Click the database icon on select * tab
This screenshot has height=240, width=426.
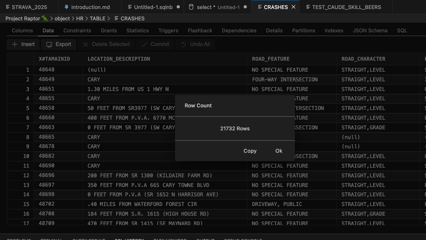[191, 7]
